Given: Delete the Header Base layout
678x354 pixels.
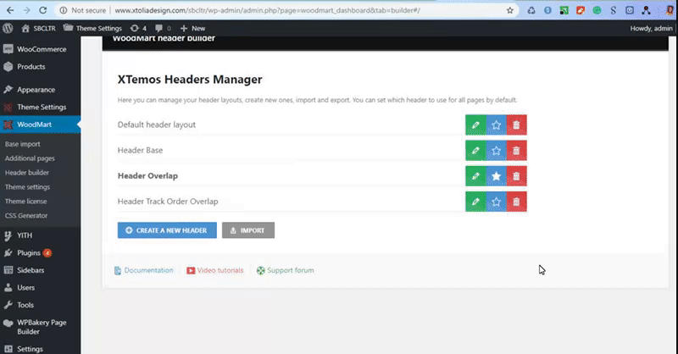Looking at the screenshot, I should pyautogui.click(x=516, y=151).
